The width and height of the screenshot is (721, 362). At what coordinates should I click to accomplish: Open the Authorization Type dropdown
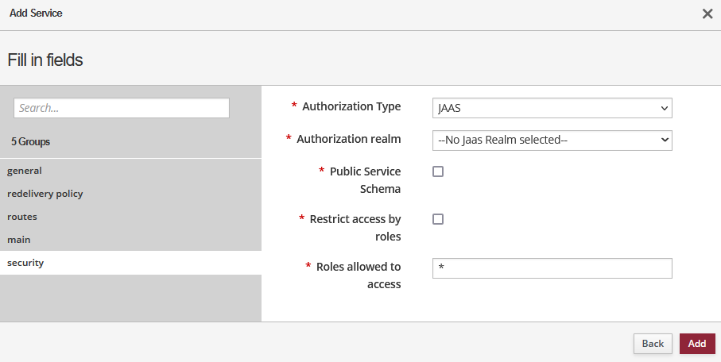552,108
